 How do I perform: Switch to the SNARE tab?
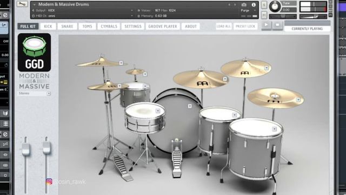coord(67,27)
